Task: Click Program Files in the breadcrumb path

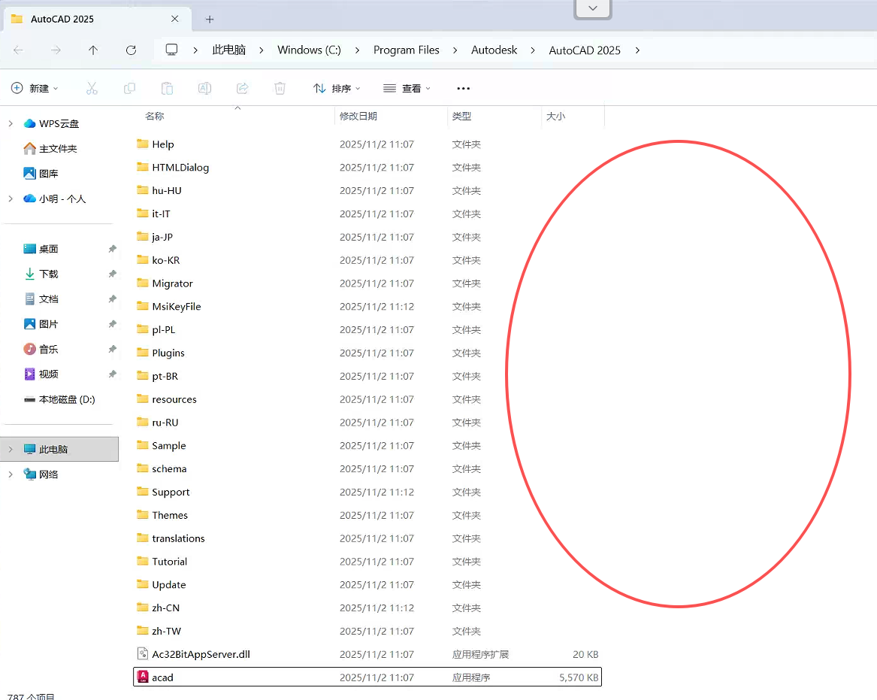Action: (407, 50)
